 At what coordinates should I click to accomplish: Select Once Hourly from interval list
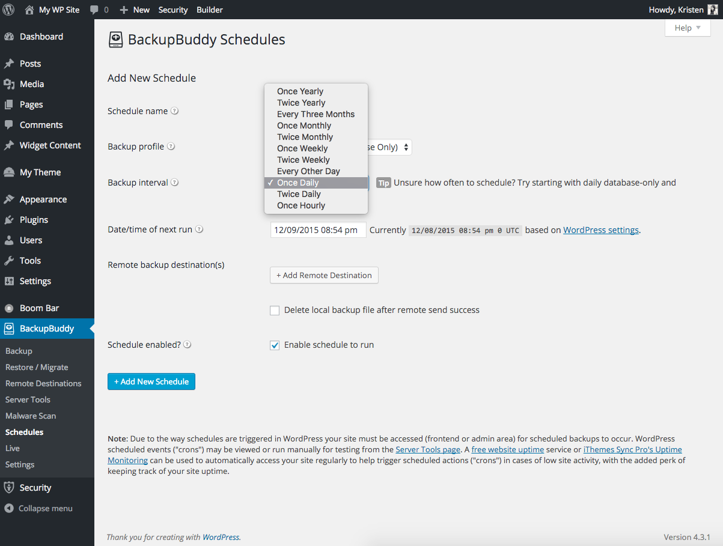point(301,205)
